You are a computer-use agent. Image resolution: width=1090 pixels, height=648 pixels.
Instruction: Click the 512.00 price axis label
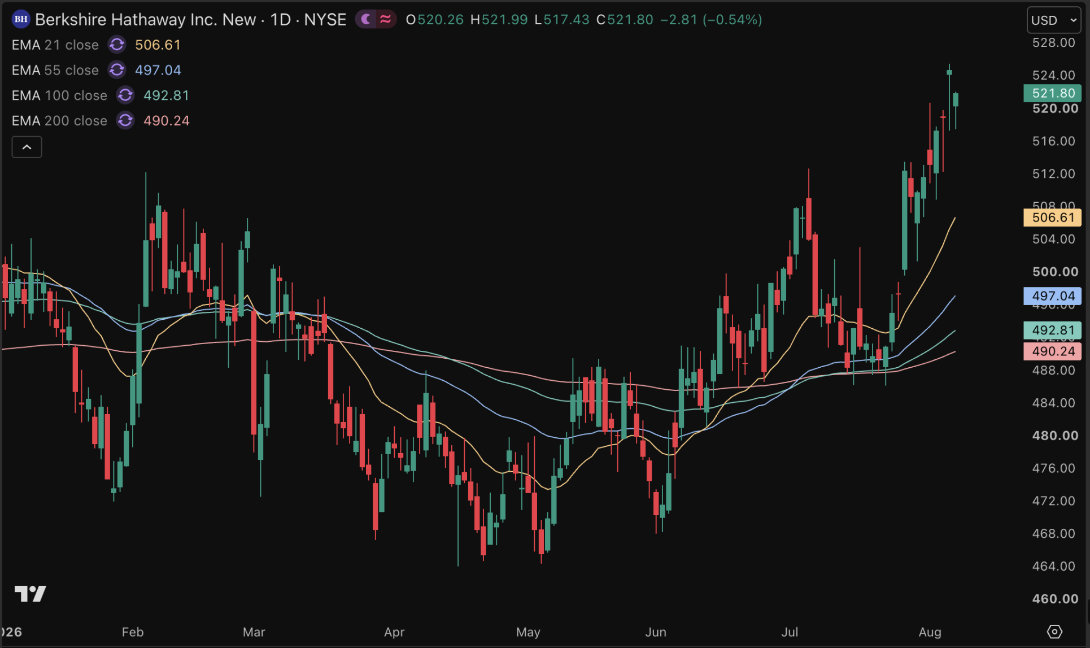(x=1054, y=173)
